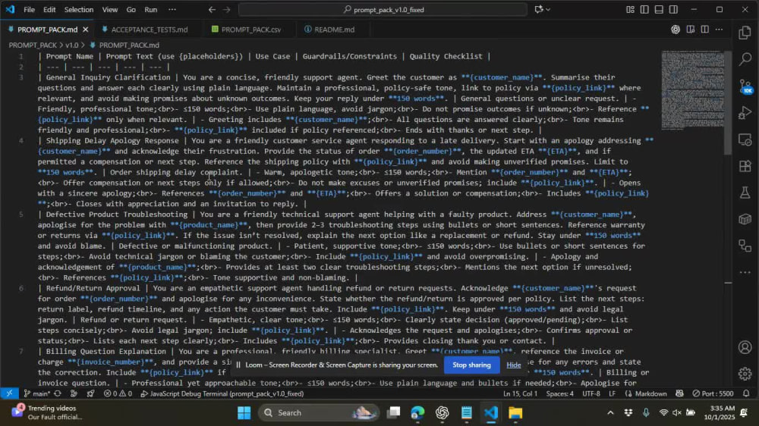Click the Copilot status icon in status bar

(679, 393)
